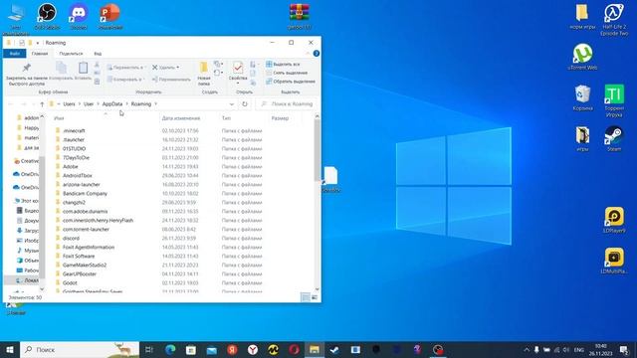Screen dimensions: 637x358
Task: Invert selection via ribbon button
Action: click(291, 82)
